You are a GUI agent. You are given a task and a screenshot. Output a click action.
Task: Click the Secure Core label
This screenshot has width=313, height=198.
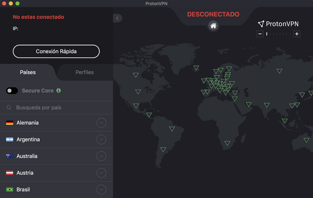(x=38, y=91)
